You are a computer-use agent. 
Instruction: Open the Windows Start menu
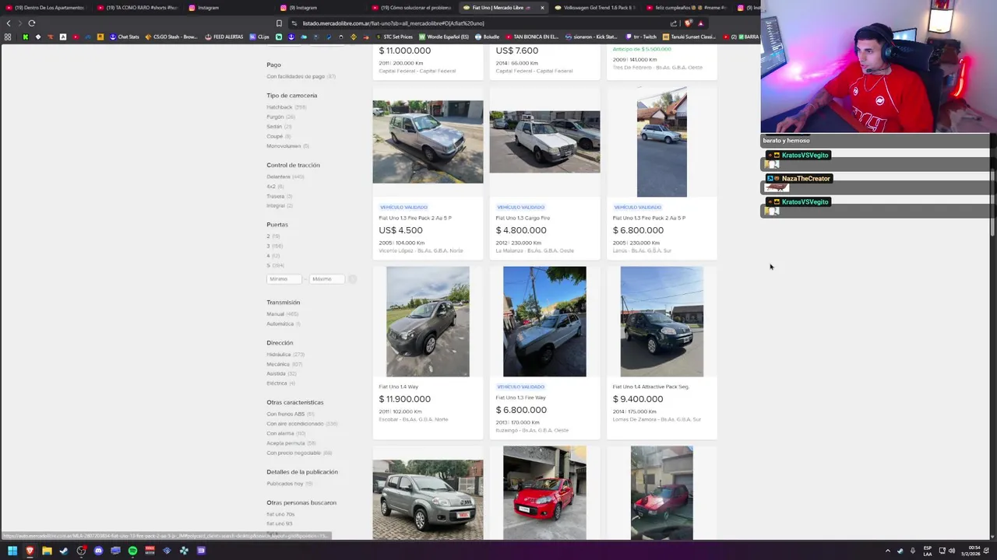click(12, 551)
